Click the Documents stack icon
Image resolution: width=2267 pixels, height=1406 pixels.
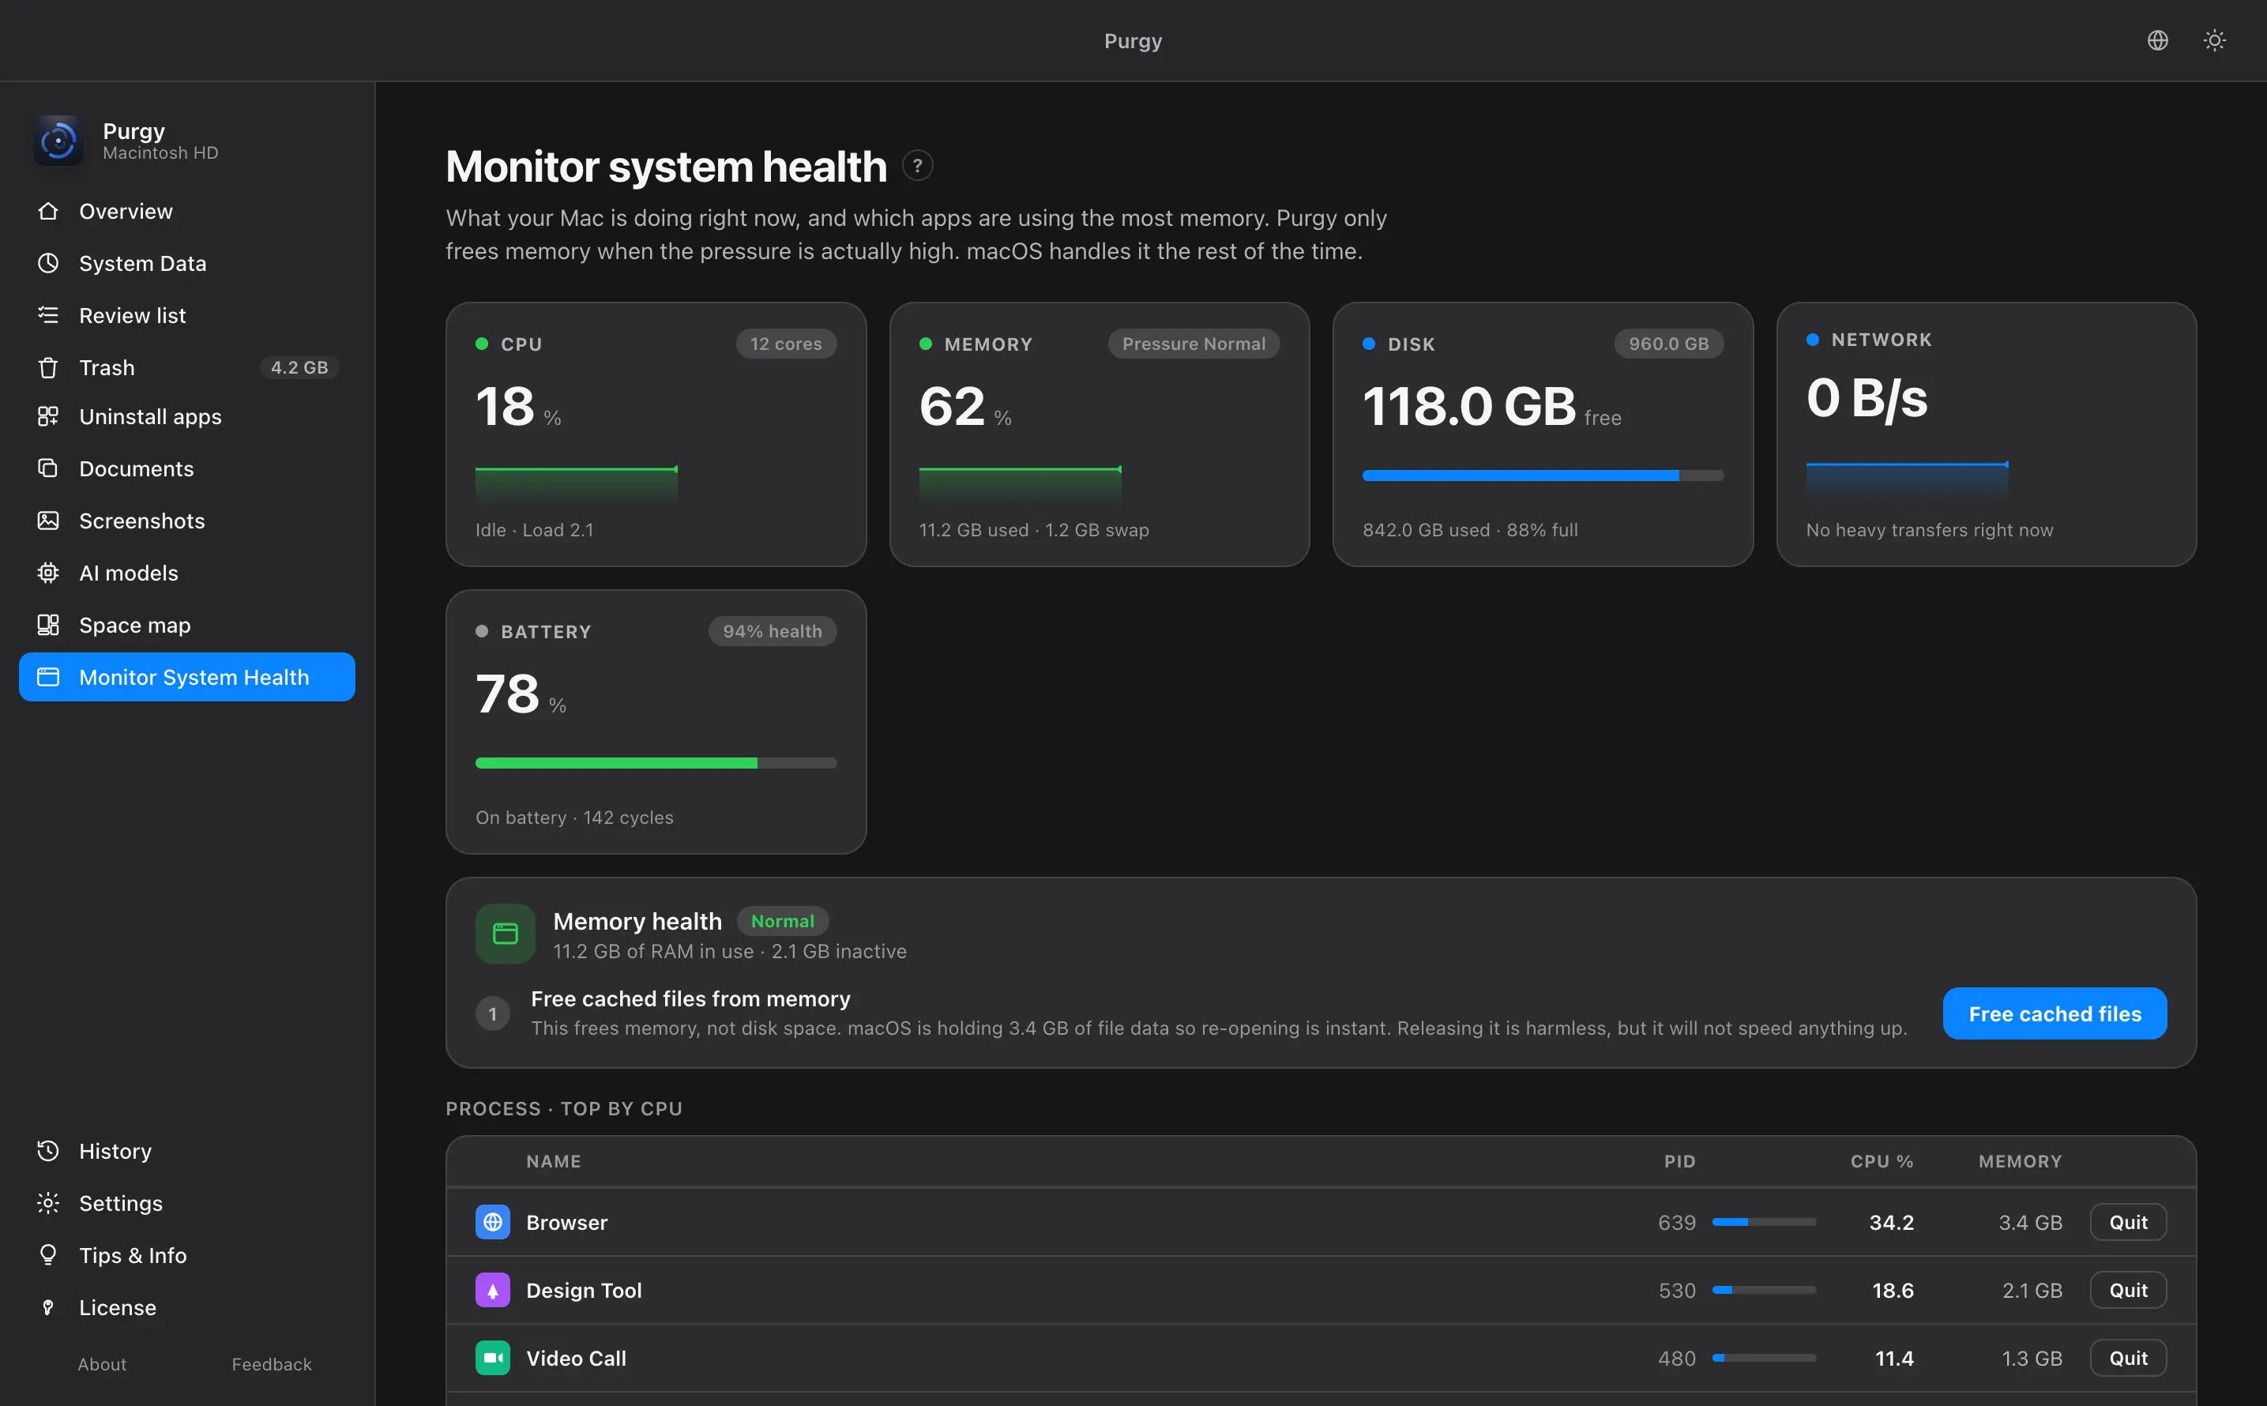[48, 468]
